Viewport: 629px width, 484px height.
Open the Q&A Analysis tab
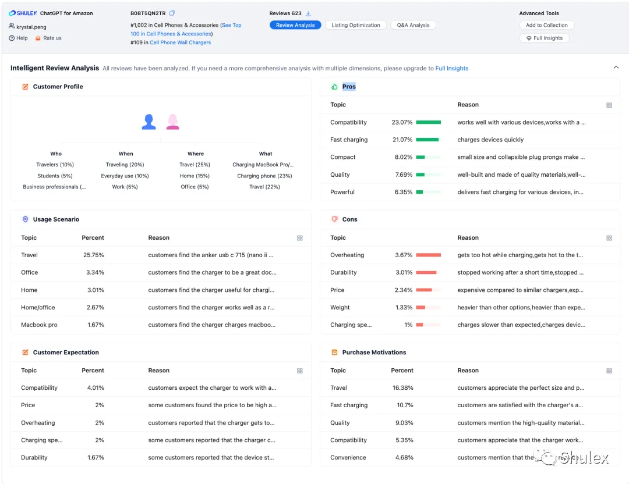(413, 25)
